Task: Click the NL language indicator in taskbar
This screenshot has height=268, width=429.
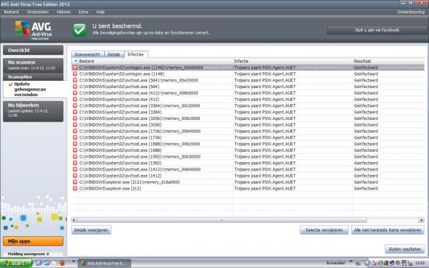Action: 358,263
